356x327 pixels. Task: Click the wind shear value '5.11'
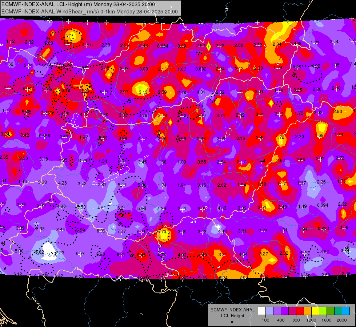click(x=122, y=185)
